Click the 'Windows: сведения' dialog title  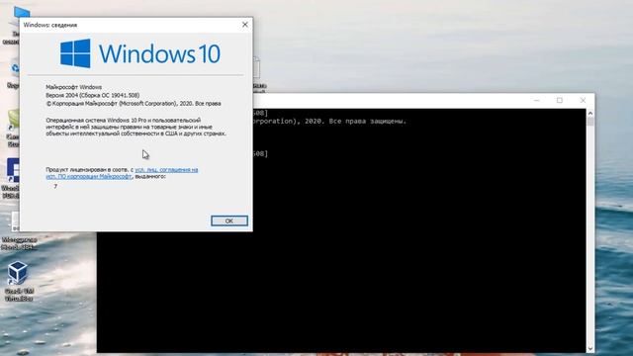[x=50, y=25]
